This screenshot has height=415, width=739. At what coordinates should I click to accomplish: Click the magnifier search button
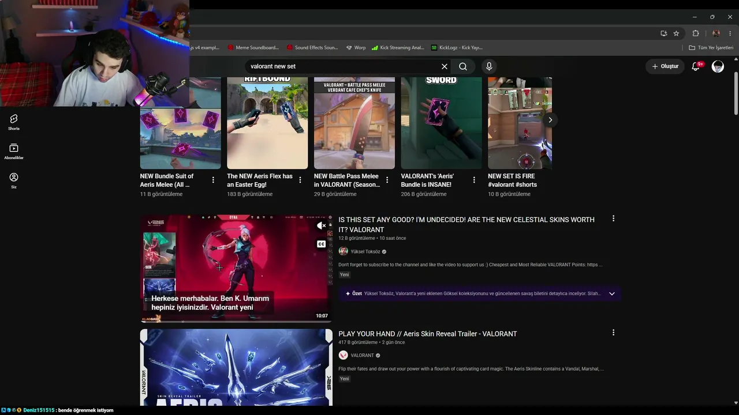[463, 66]
